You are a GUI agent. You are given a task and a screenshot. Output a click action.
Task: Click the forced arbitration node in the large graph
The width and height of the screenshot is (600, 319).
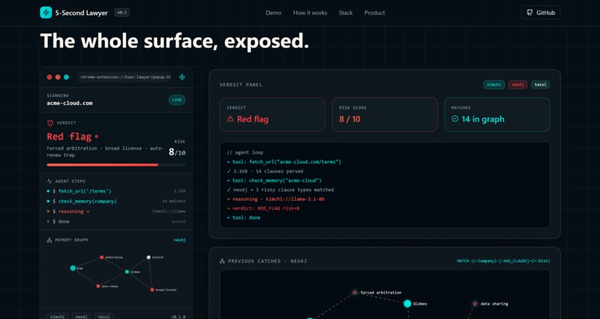(x=355, y=292)
